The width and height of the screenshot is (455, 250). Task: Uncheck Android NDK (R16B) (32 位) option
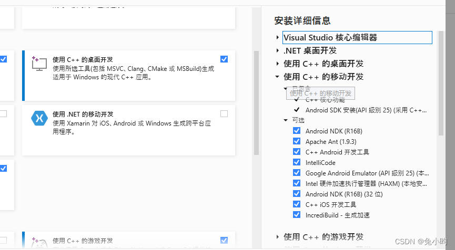(x=297, y=193)
